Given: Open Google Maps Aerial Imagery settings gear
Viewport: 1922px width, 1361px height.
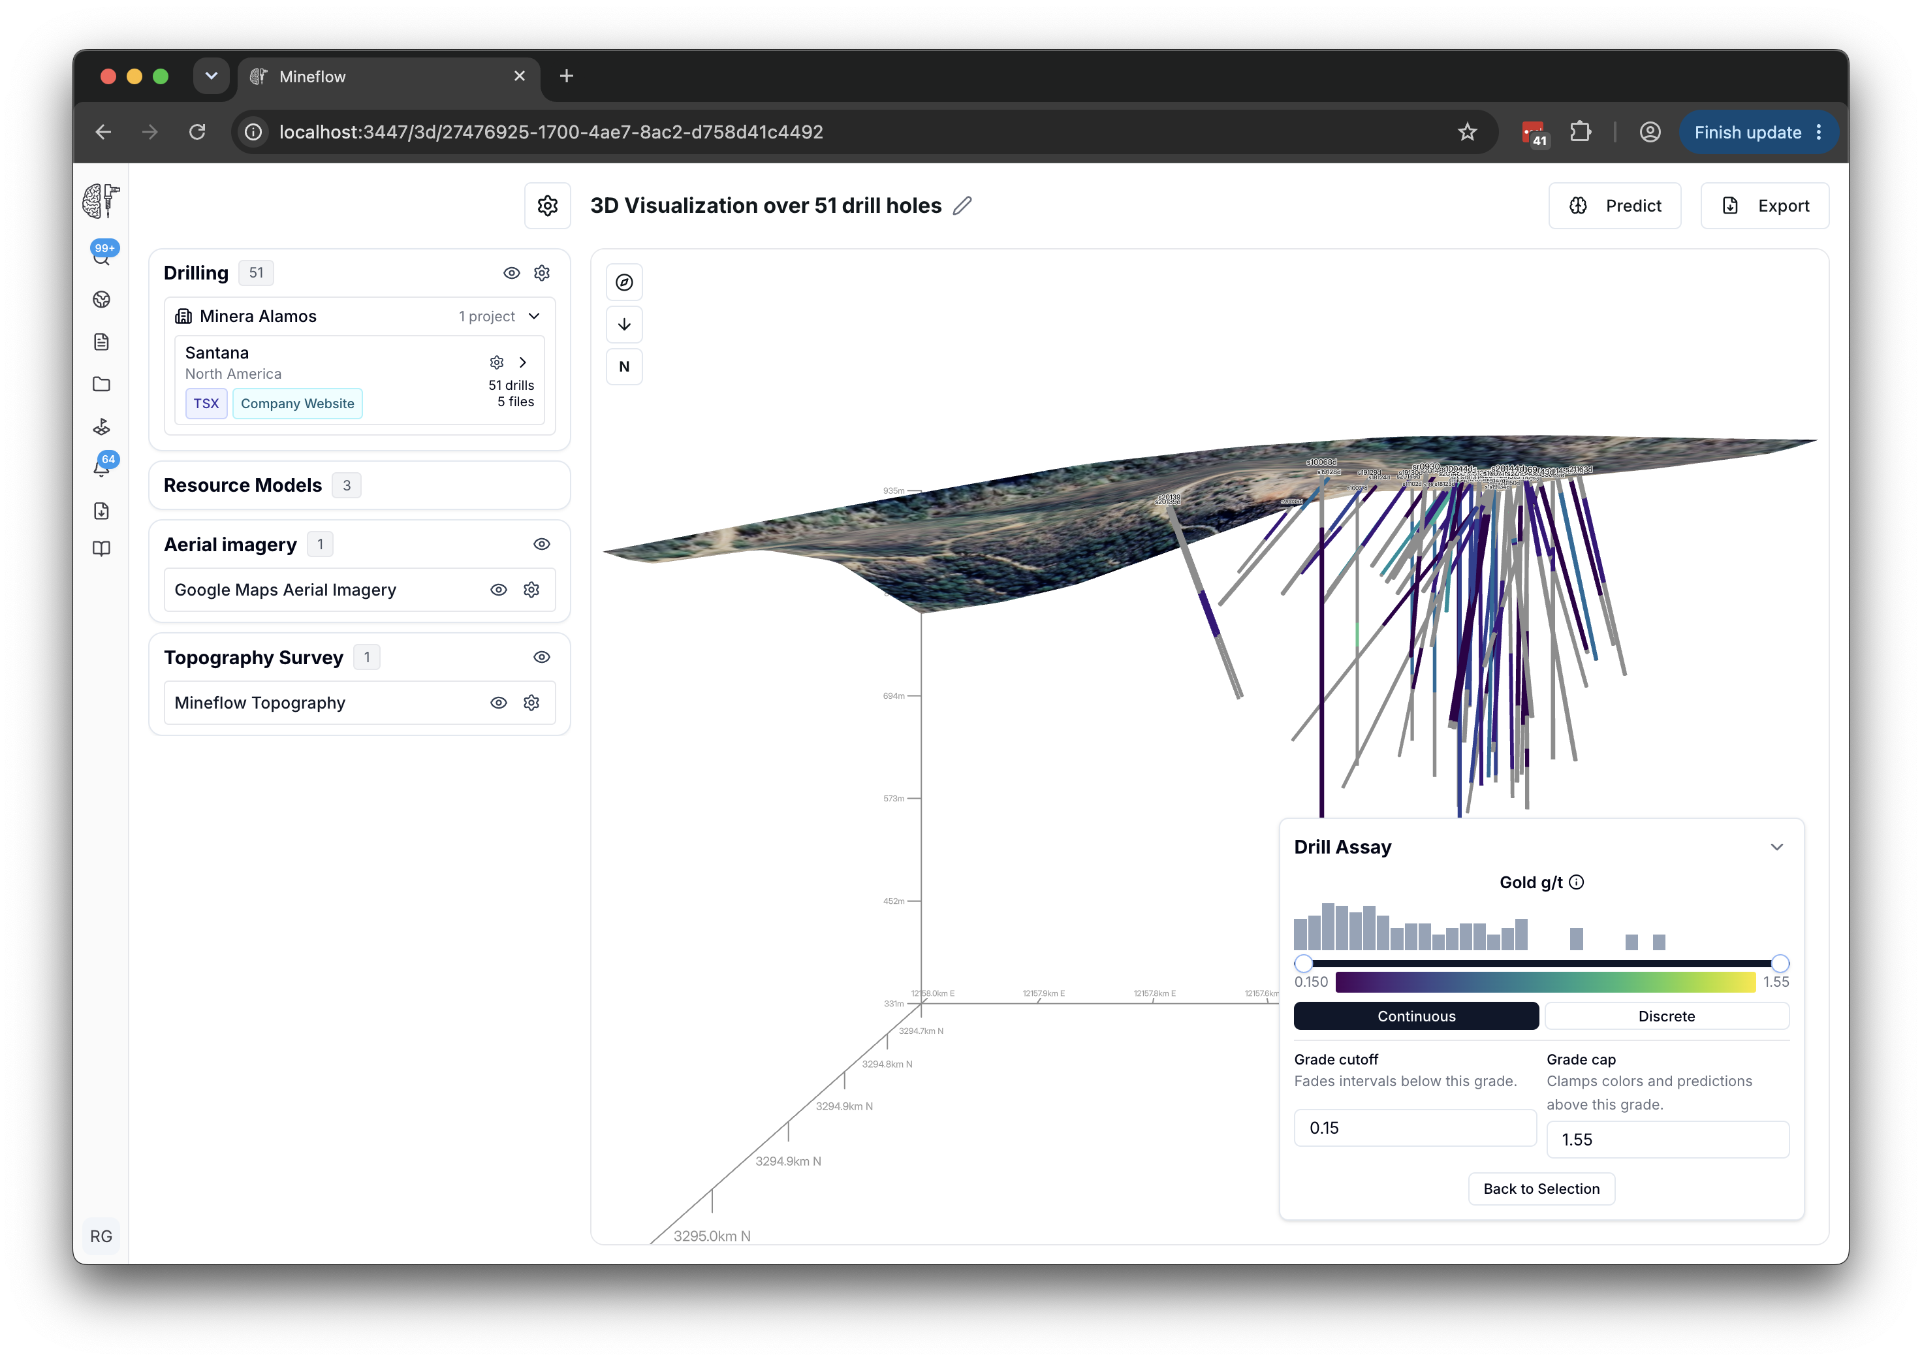Looking at the screenshot, I should click(x=531, y=590).
